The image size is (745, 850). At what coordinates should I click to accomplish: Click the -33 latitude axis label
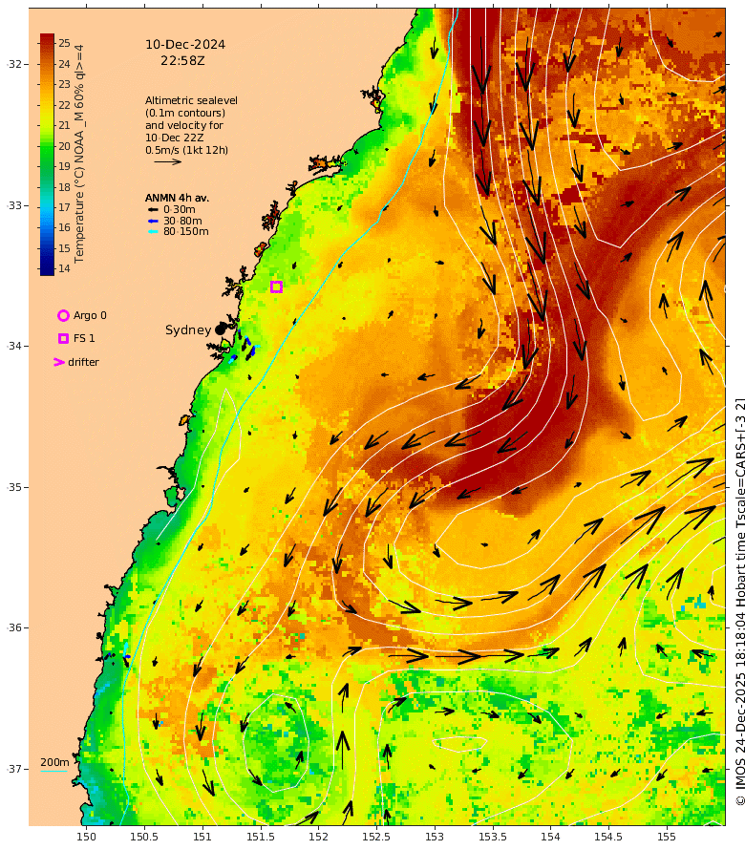coord(15,205)
